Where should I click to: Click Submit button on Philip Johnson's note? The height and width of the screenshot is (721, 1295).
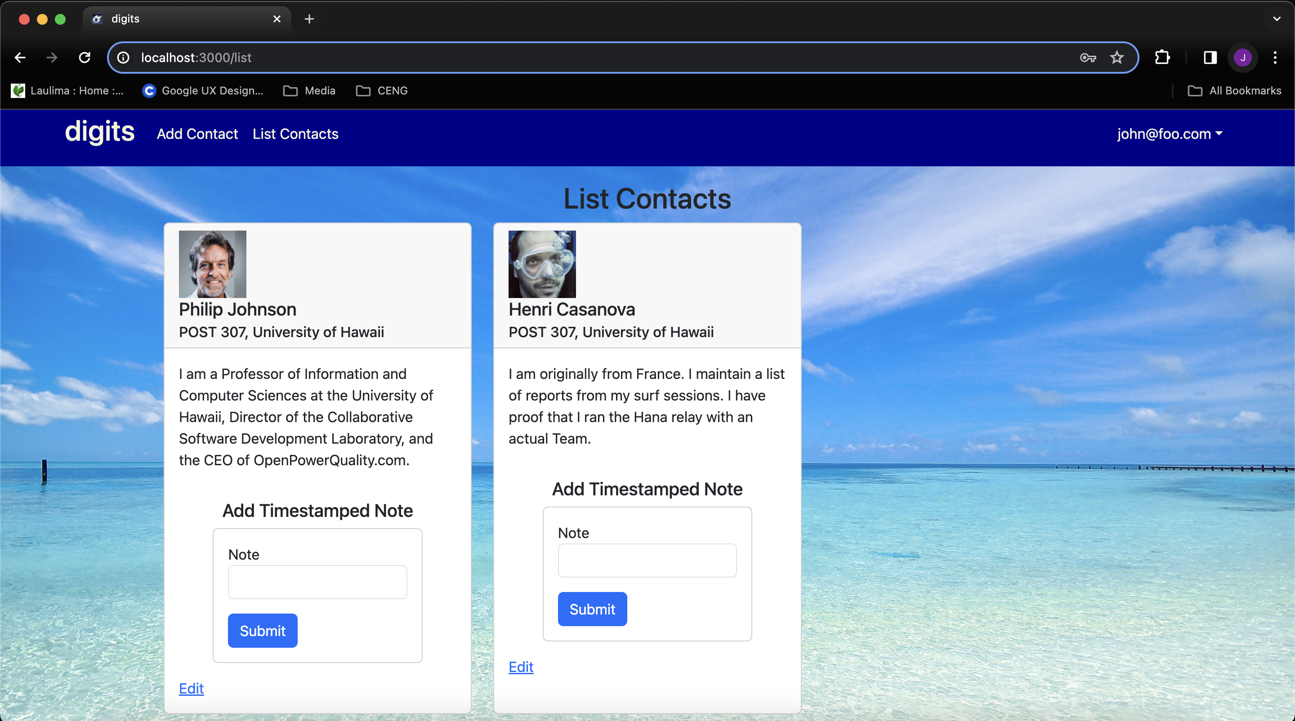(x=263, y=631)
